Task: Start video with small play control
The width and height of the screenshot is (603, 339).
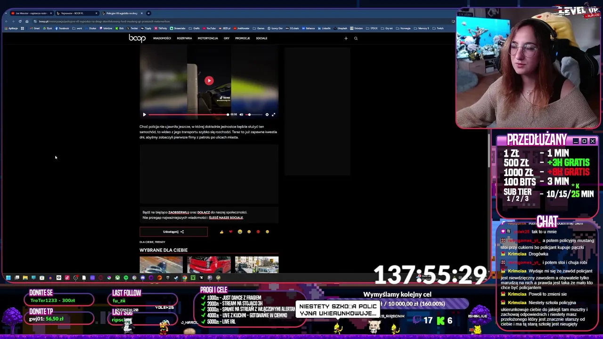Action: tap(144, 114)
